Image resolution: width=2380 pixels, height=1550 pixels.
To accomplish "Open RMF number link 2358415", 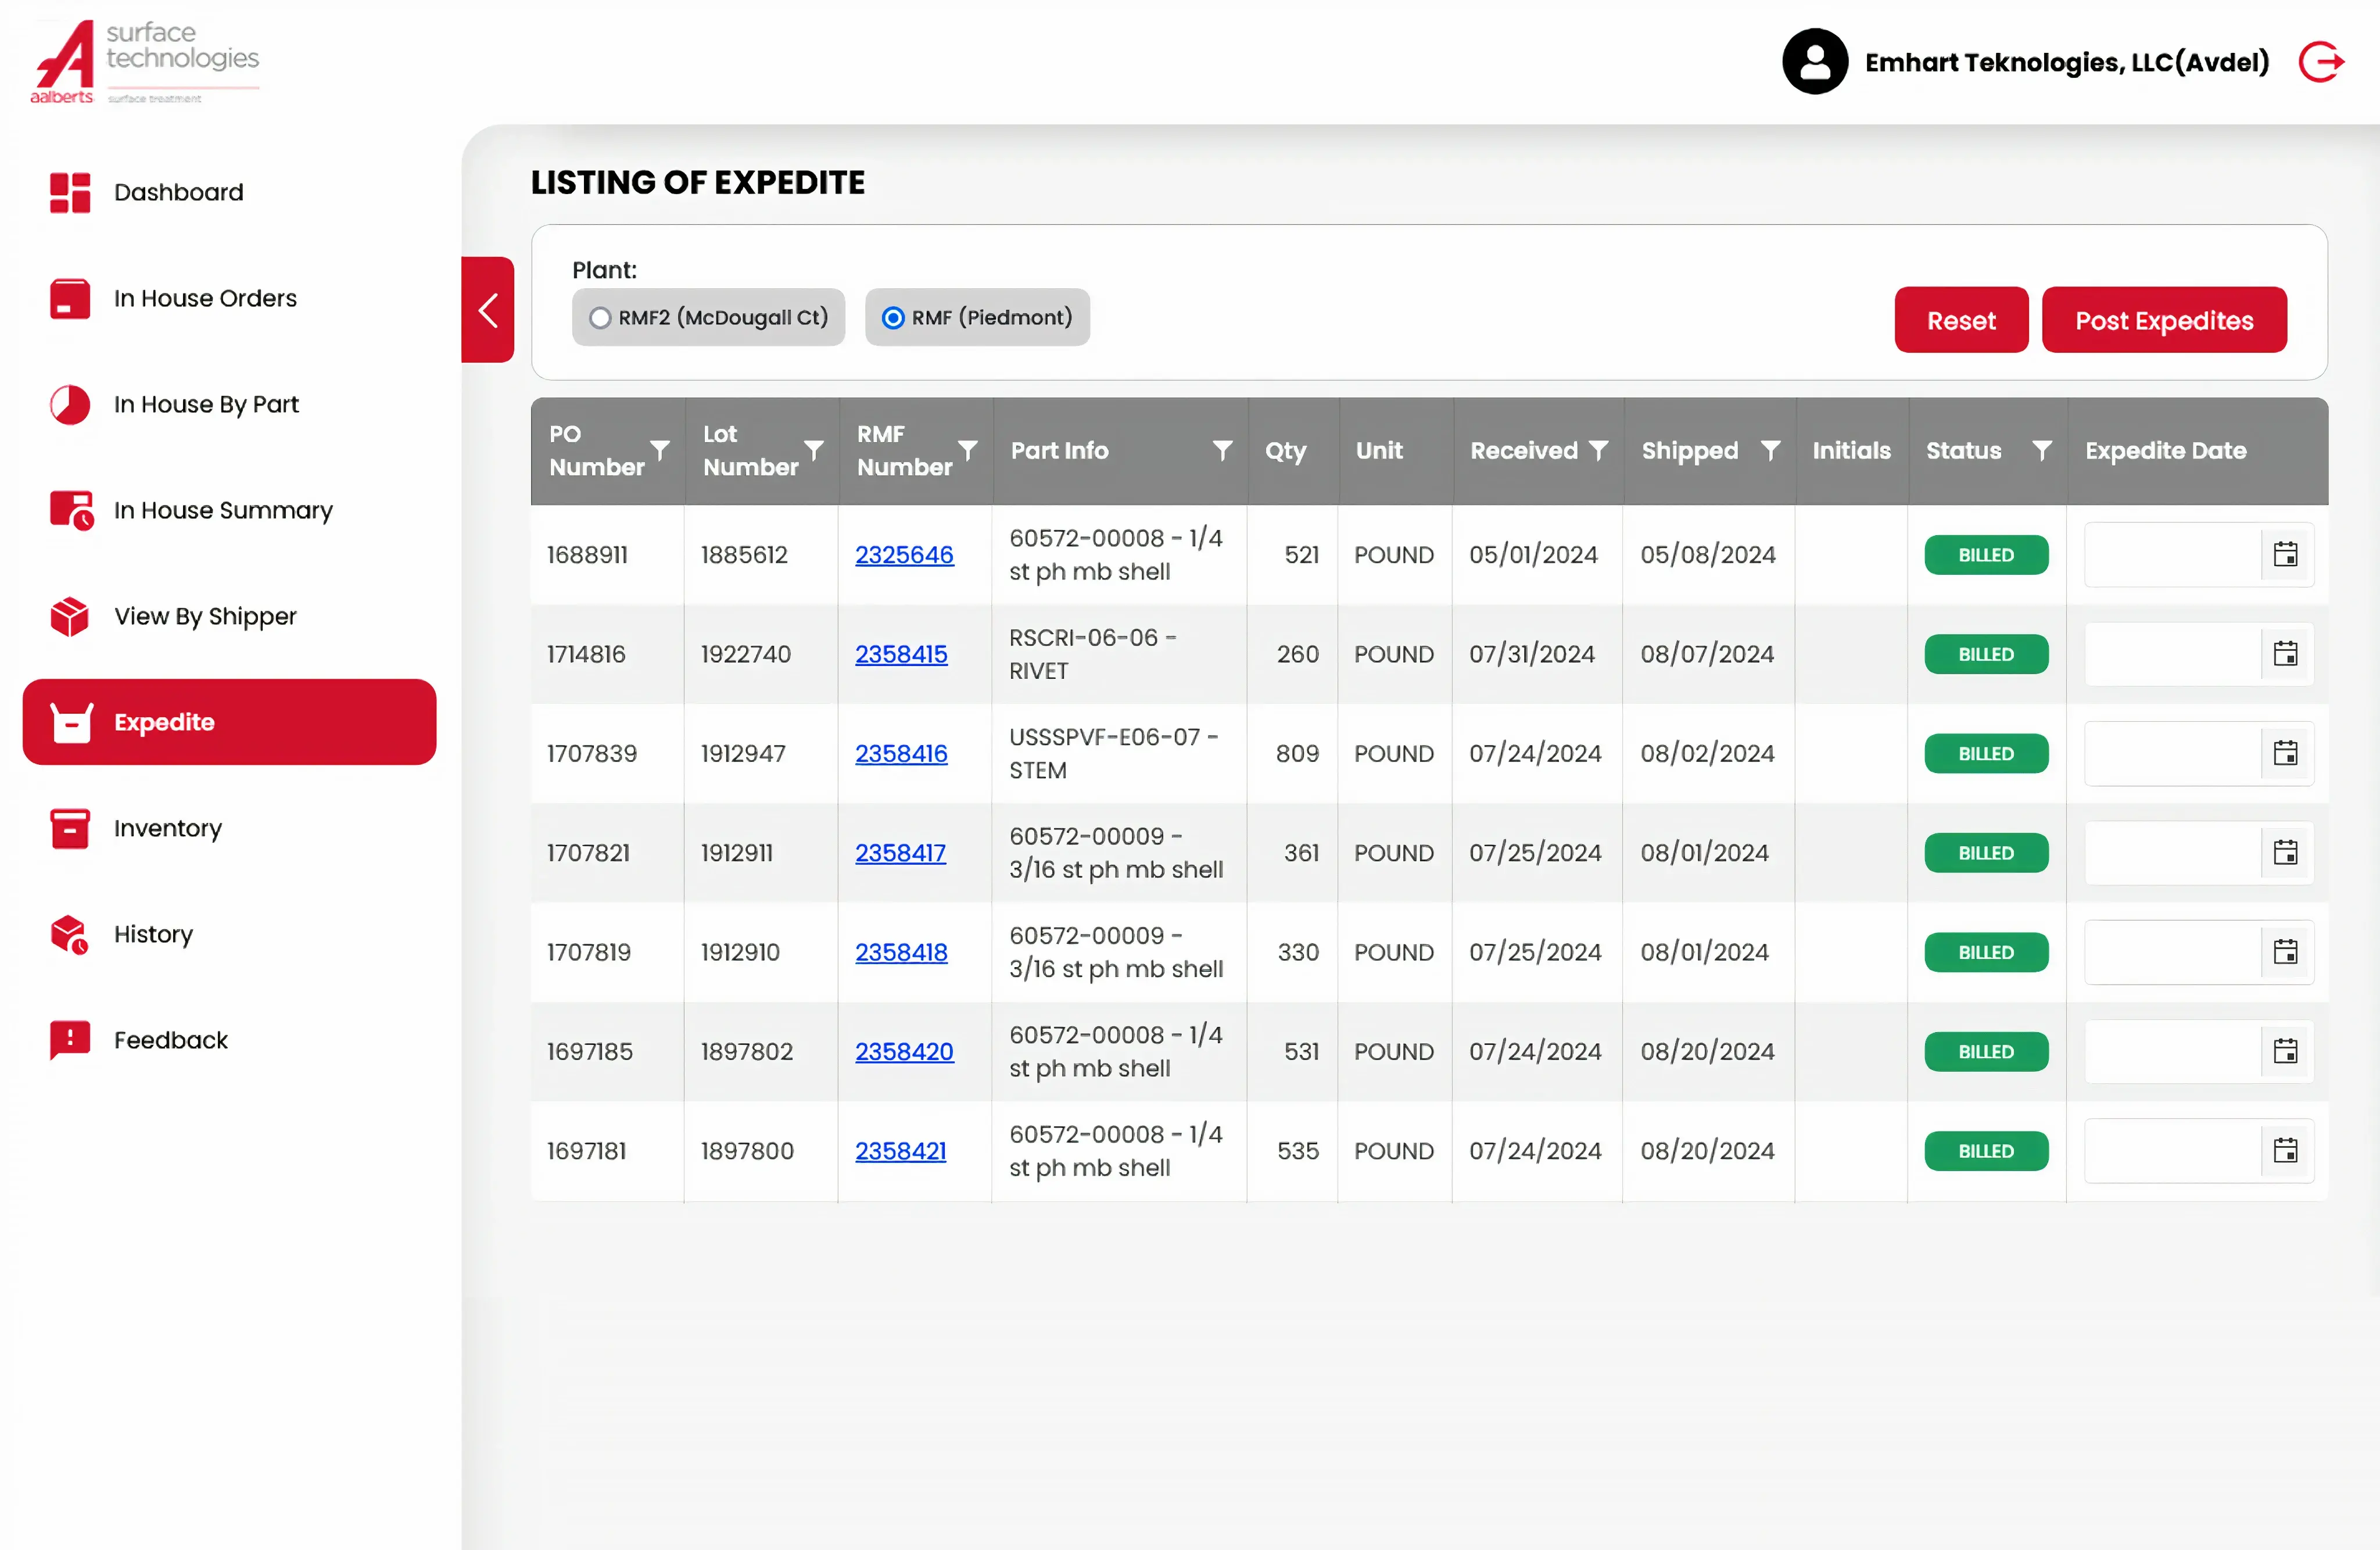I will (900, 654).
